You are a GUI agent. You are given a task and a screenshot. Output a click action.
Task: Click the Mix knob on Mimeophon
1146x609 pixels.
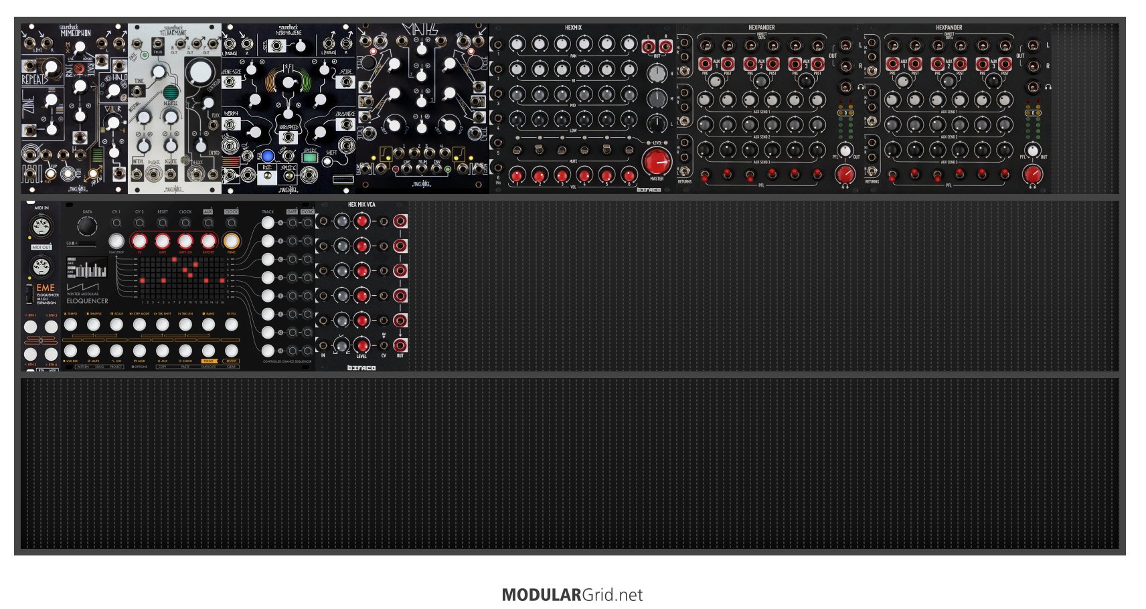click(80, 48)
